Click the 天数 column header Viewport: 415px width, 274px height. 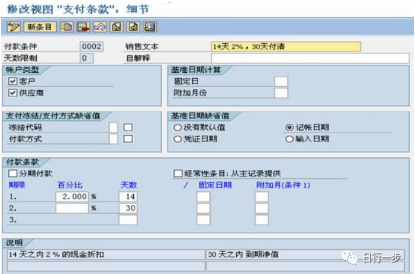128,185
